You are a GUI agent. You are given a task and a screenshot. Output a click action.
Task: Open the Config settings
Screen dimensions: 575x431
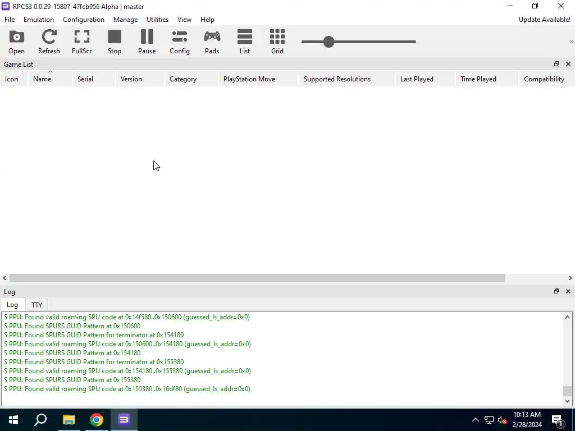179,42
